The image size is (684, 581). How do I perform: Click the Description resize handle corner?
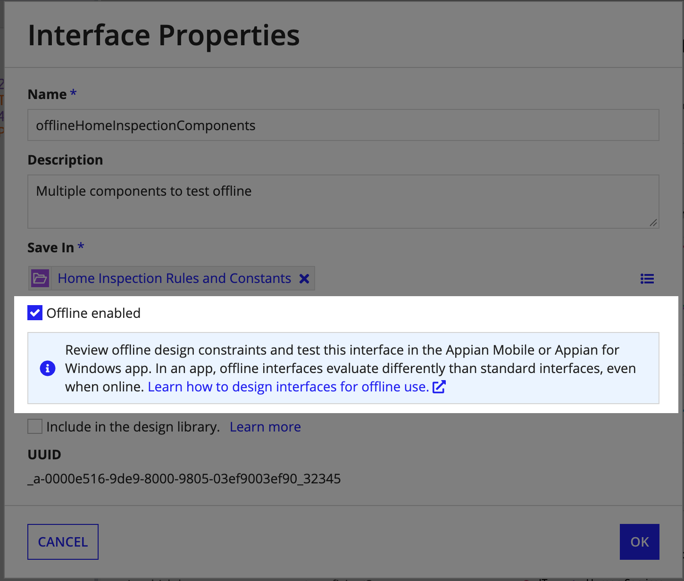tap(653, 223)
